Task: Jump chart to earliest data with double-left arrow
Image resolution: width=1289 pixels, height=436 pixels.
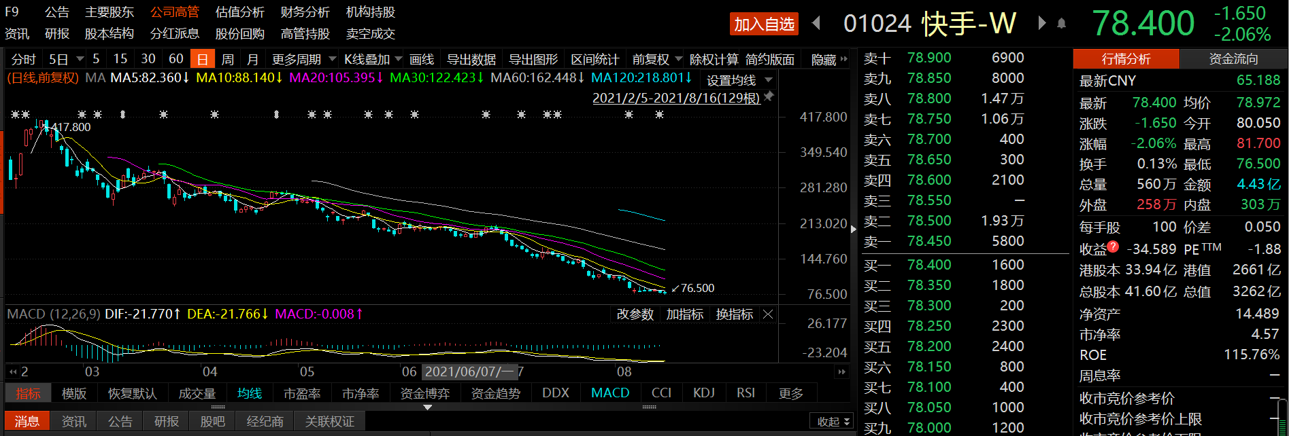Action: coord(12,371)
